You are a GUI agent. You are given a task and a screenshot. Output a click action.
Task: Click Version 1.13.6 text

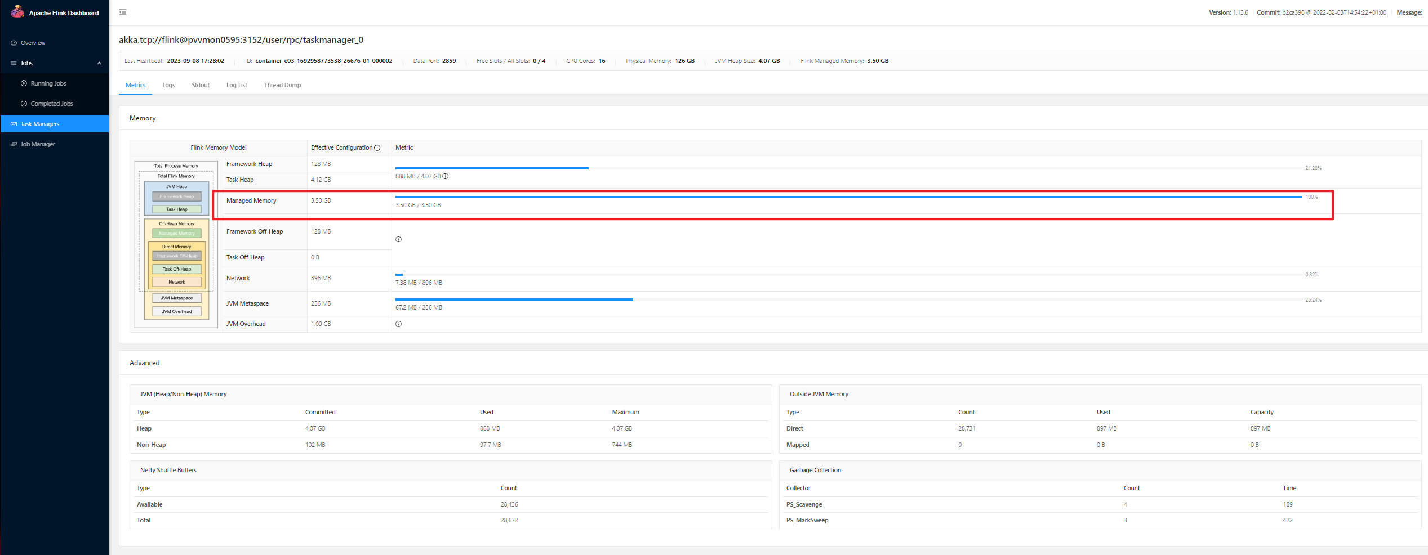pyautogui.click(x=1228, y=12)
